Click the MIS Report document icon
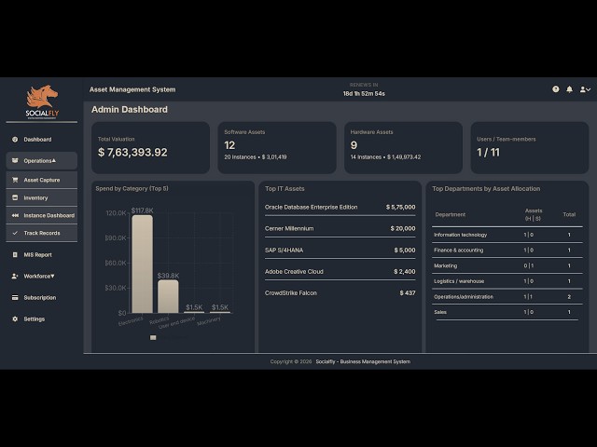The height and width of the screenshot is (447, 597). (x=15, y=254)
